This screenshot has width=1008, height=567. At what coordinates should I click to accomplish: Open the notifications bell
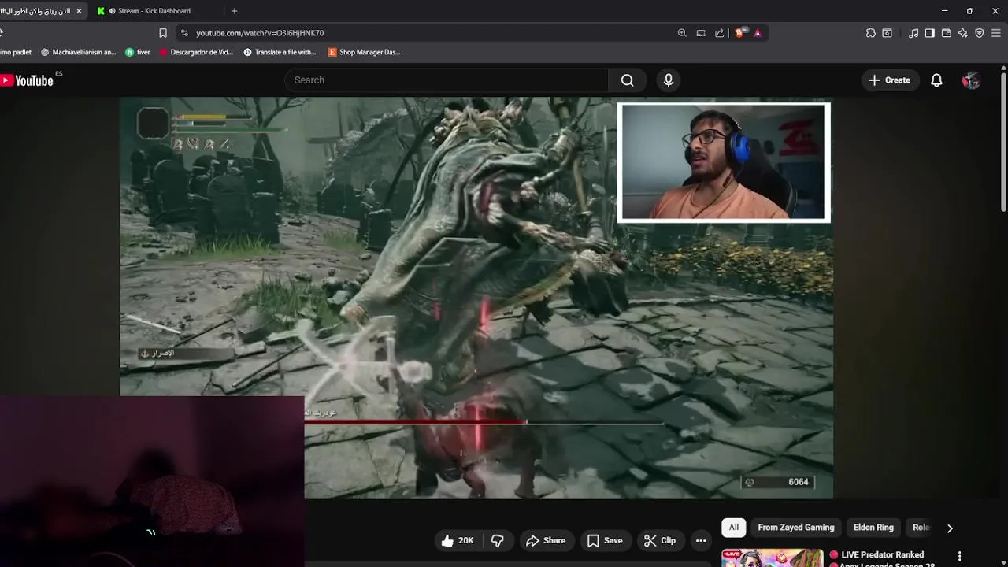point(936,80)
